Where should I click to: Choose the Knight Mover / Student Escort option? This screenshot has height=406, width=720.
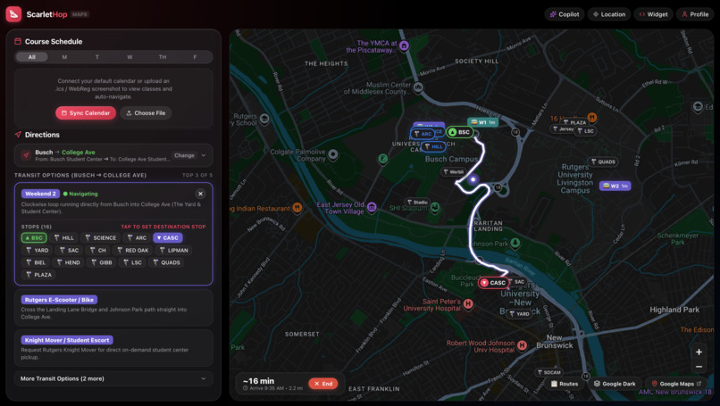113,348
